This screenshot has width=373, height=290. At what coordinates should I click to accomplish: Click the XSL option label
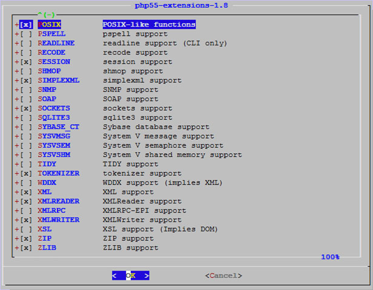tap(45, 229)
